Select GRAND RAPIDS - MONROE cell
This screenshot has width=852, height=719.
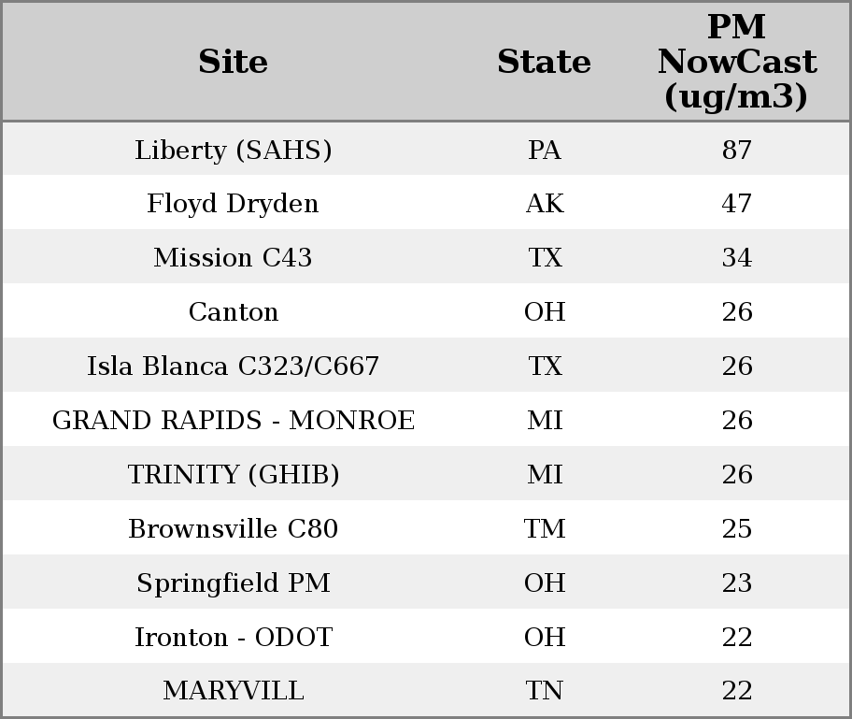[234, 421]
